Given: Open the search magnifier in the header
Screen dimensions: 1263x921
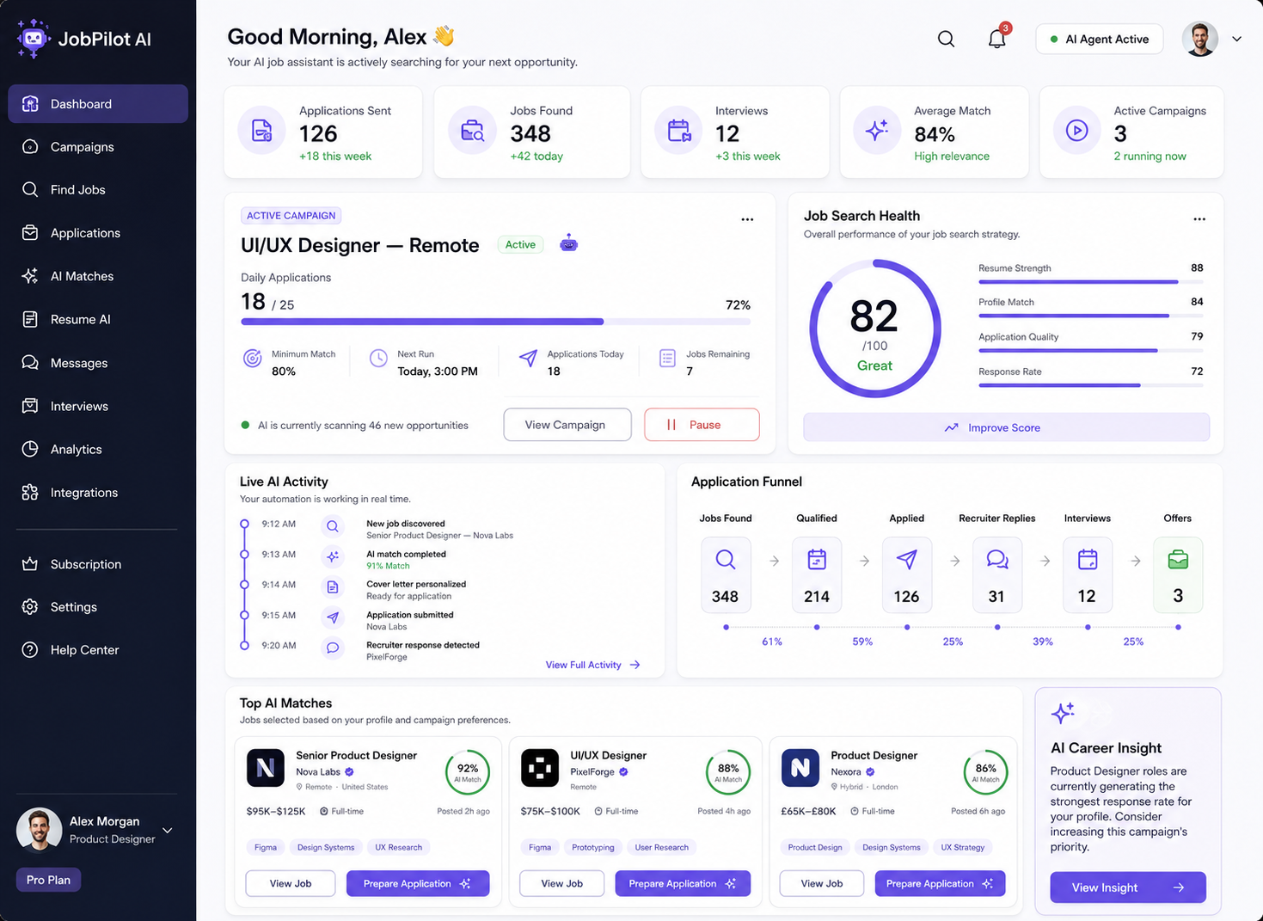Looking at the screenshot, I should pyautogui.click(x=946, y=39).
